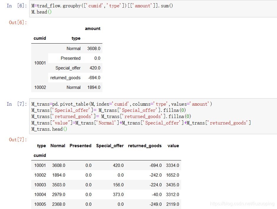
Task: Click value 2119.0 in the value column
Action: (x=173, y=204)
